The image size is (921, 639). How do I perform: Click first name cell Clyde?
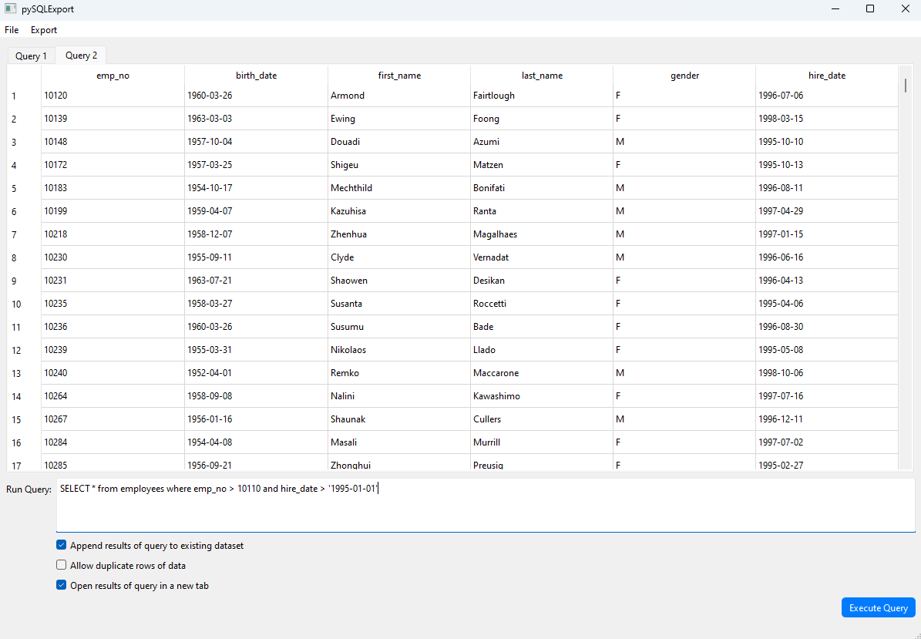[399, 257]
